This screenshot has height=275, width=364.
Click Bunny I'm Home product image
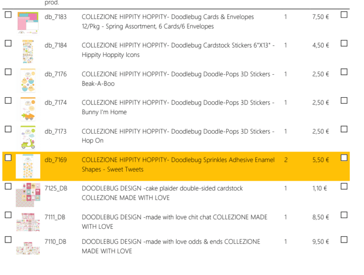28,109
